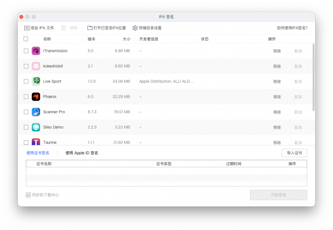This screenshot has height=230, width=333.
Task: Check the Live Sport row checkbox
Action: 26,82
